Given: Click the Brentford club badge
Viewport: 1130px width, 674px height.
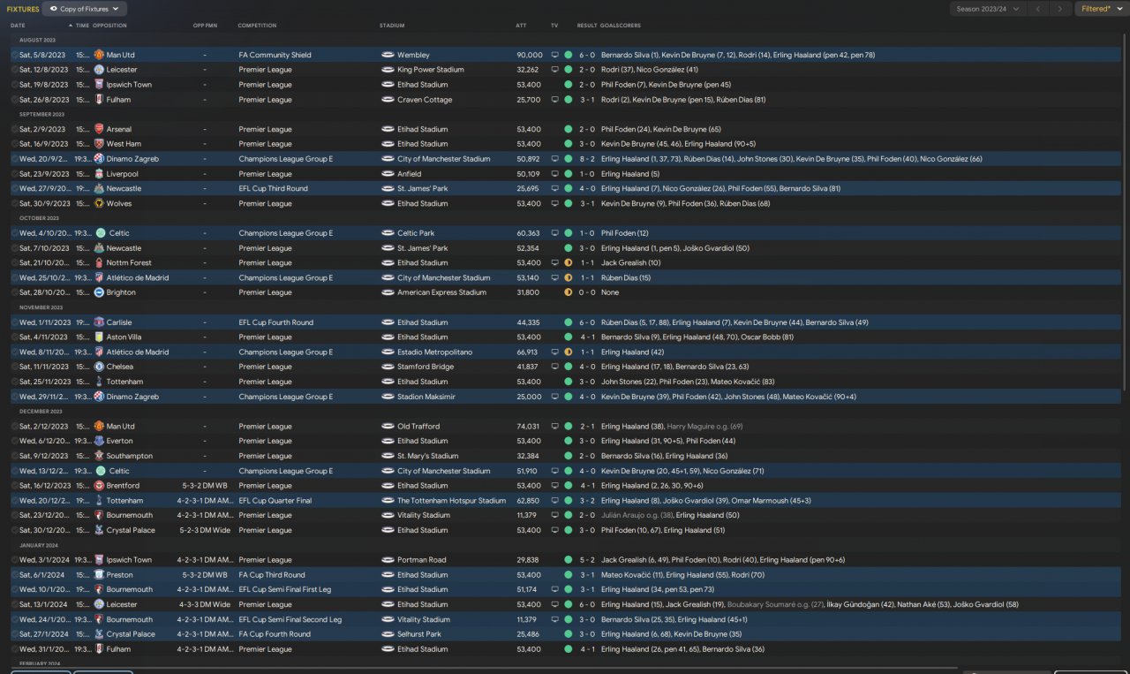Looking at the screenshot, I should click(100, 486).
